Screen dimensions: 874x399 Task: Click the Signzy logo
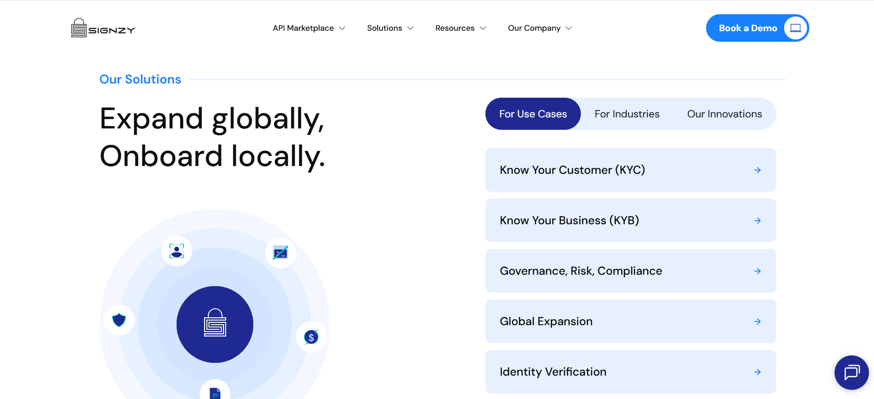(103, 28)
